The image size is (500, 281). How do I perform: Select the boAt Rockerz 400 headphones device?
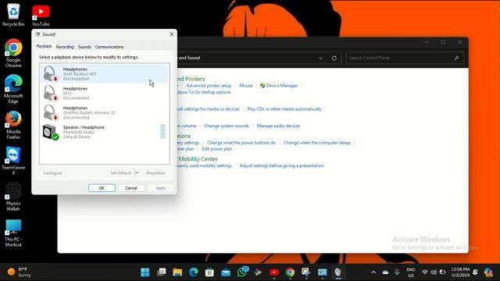coord(104,73)
